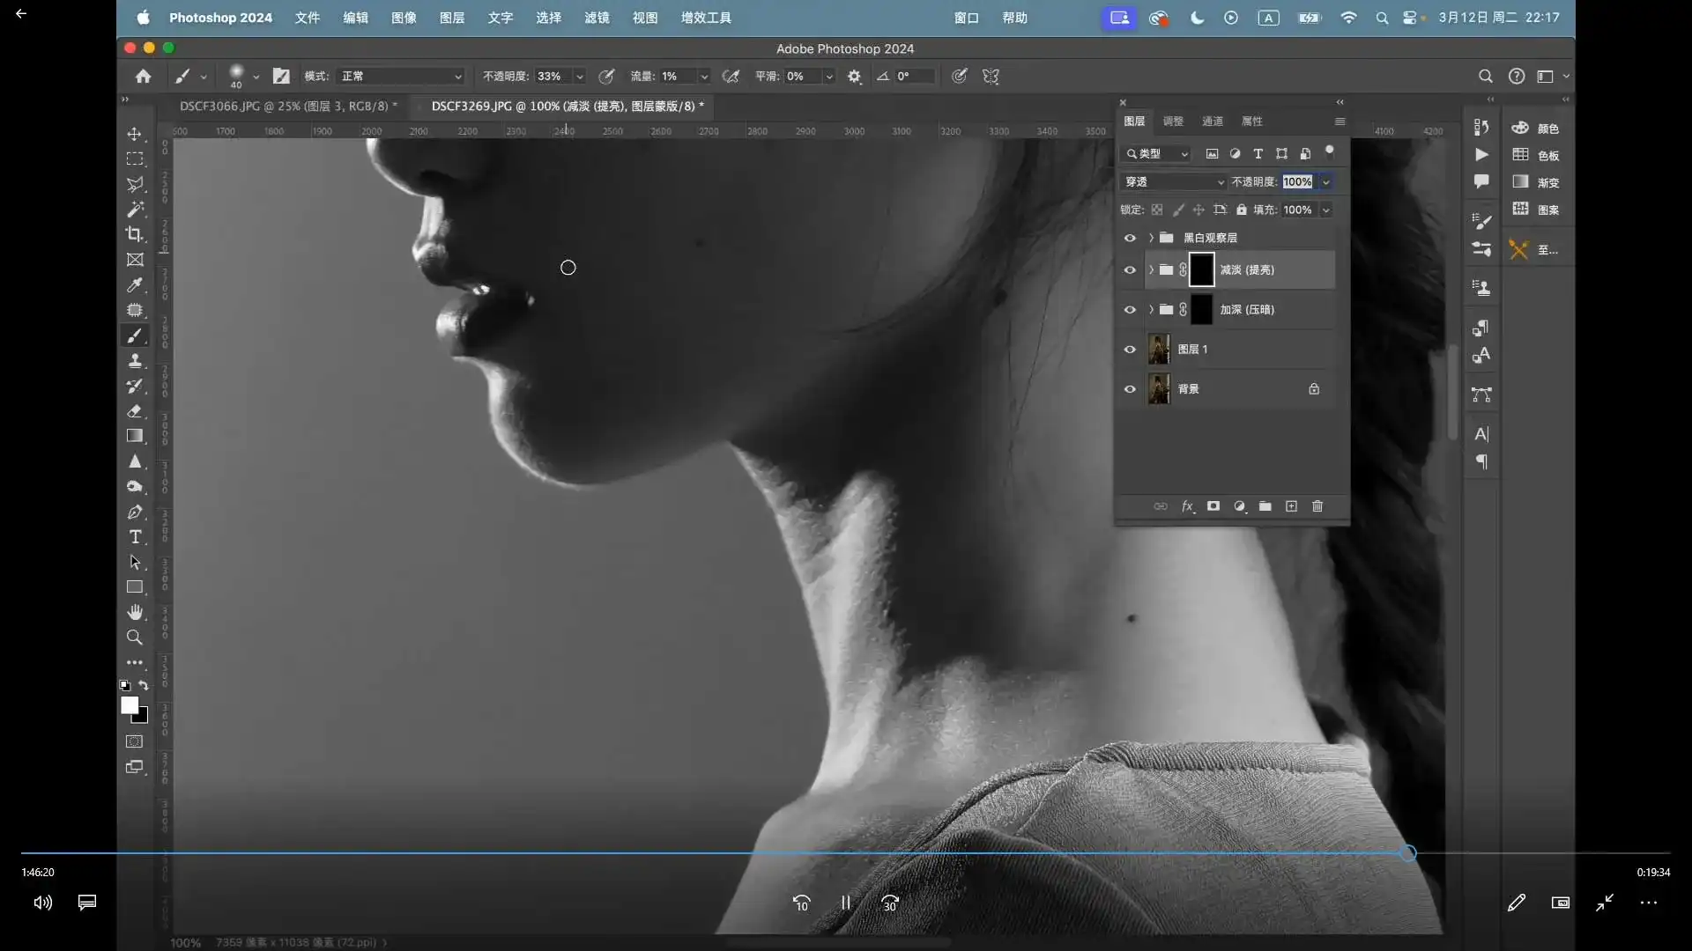Open layer blend mode 穿透 dropdown
The width and height of the screenshot is (1692, 951).
pyautogui.click(x=1174, y=181)
